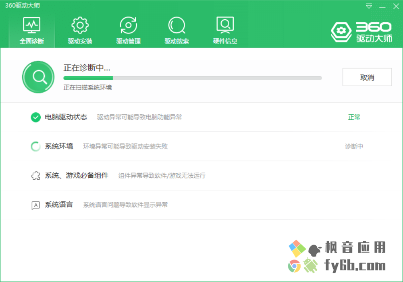Click the 正常 status text
The width and height of the screenshot is (403, 282).
pyautogui.click(x=354, y=117)
